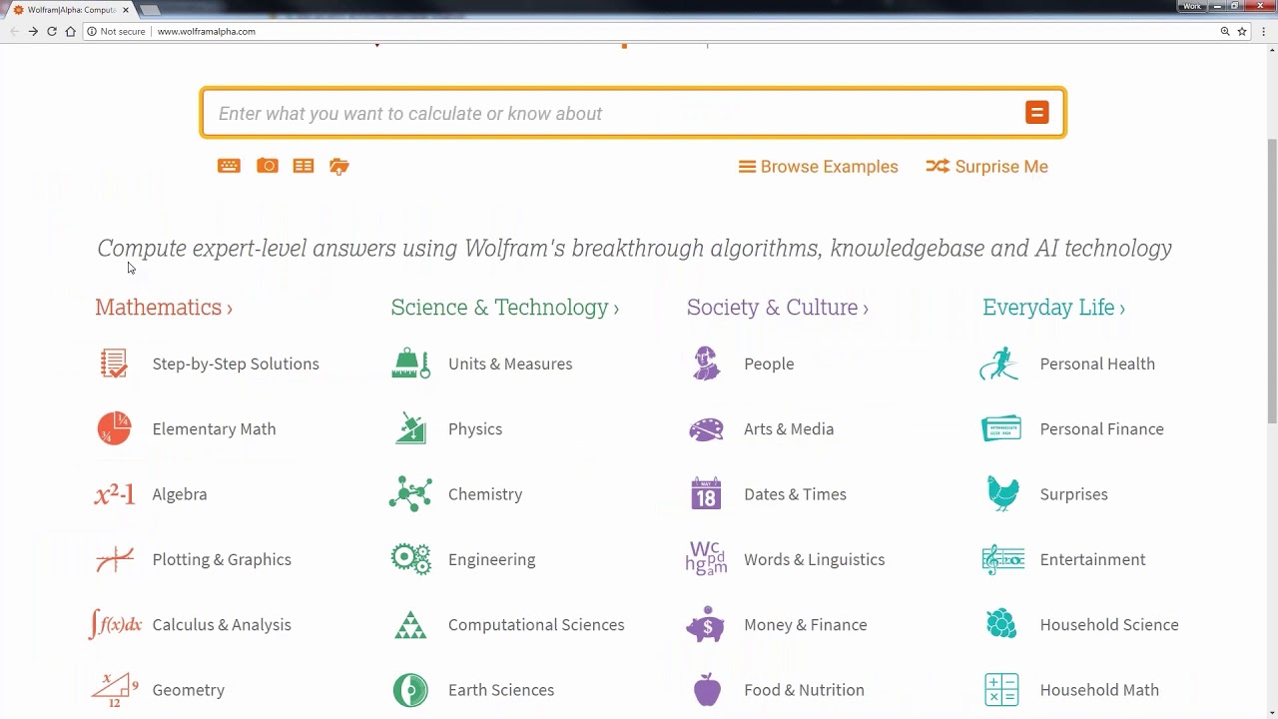
Task: Select the Wolfram|Alpha browser tab
Action: pos(70,9)
